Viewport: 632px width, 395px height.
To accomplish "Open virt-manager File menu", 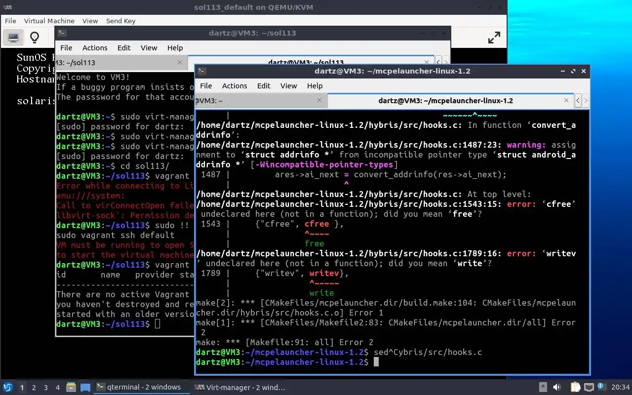I will click(x=10, y=21).
